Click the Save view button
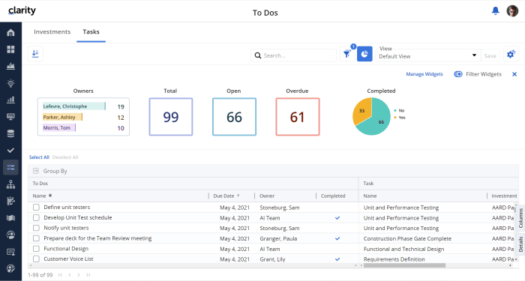This screenshot has width=525, height=281. pos(490,56)
